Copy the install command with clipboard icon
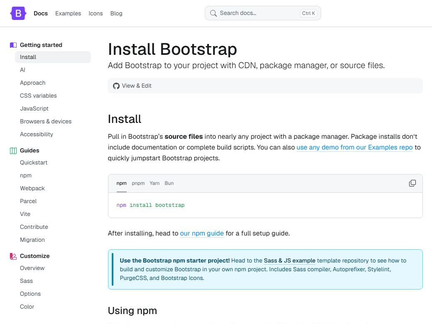Viewport: 432px width, 324px height. coord(412,183)
